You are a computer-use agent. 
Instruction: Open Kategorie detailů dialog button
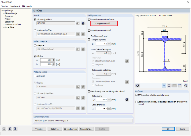tap(104, 24)
